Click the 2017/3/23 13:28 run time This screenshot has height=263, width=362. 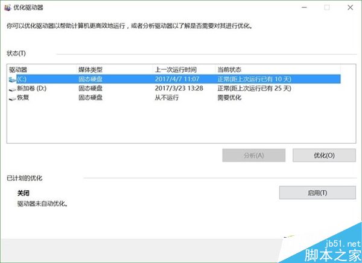click(x=179, y=88)
